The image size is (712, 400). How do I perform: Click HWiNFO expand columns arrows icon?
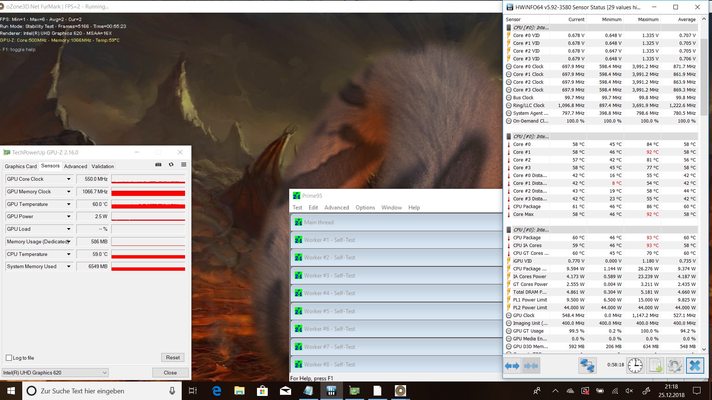pyautogui.click(x=512, y=366)
